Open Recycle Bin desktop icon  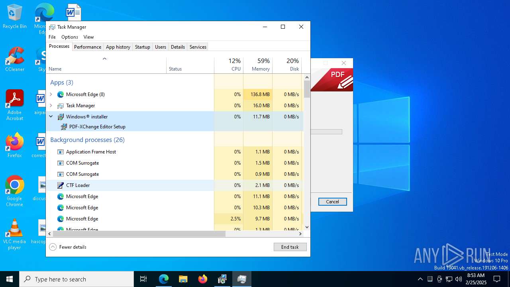pos(15,17)
